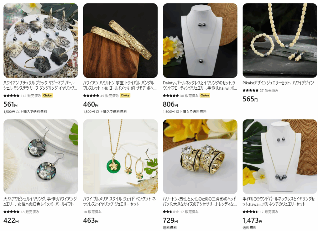
Task: Open the ハワイ プルメリア スタイル pendant title
Action: pyautogui.click(x=120, y=201)
